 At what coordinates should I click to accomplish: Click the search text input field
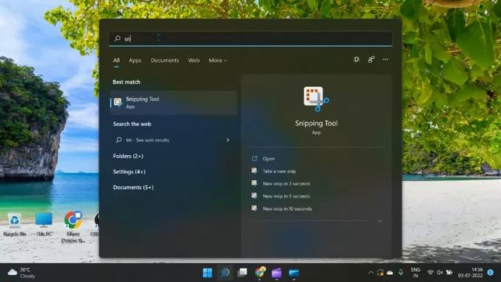click(250, 38)
